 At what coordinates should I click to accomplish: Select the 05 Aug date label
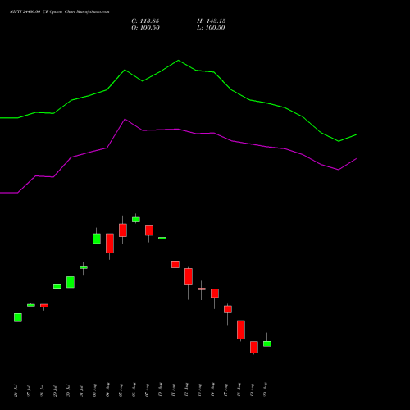(121, 390)
